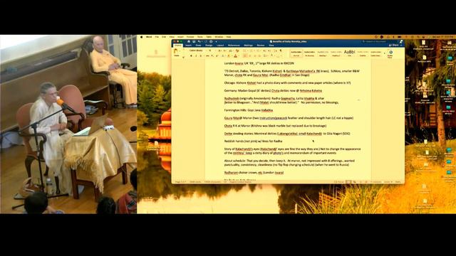This screenshot has width=456, height=256.
Task: Click the line 'Reddish hands (not pink)'
Action: (253, 141)
